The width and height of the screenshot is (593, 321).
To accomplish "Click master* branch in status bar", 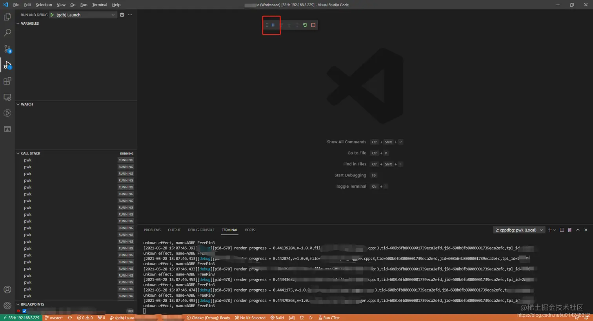I will click(54, 318).
